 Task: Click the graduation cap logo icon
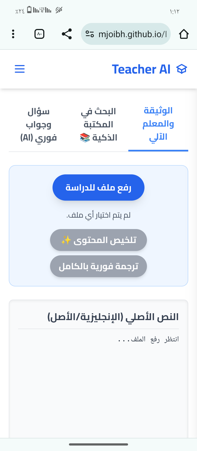click(182, 69)
